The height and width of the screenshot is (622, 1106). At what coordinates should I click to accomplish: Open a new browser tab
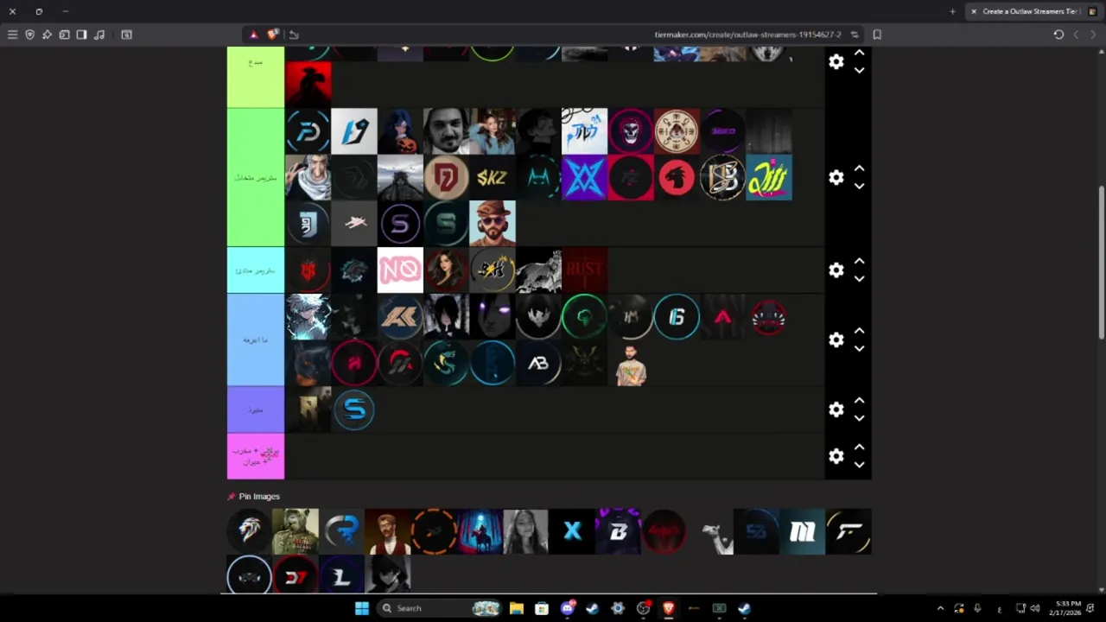(x=952, y=11)
